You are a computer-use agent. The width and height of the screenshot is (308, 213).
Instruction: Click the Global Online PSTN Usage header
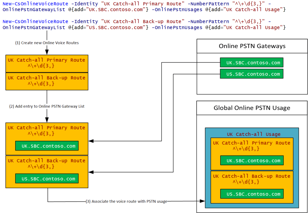click(252, 108)
